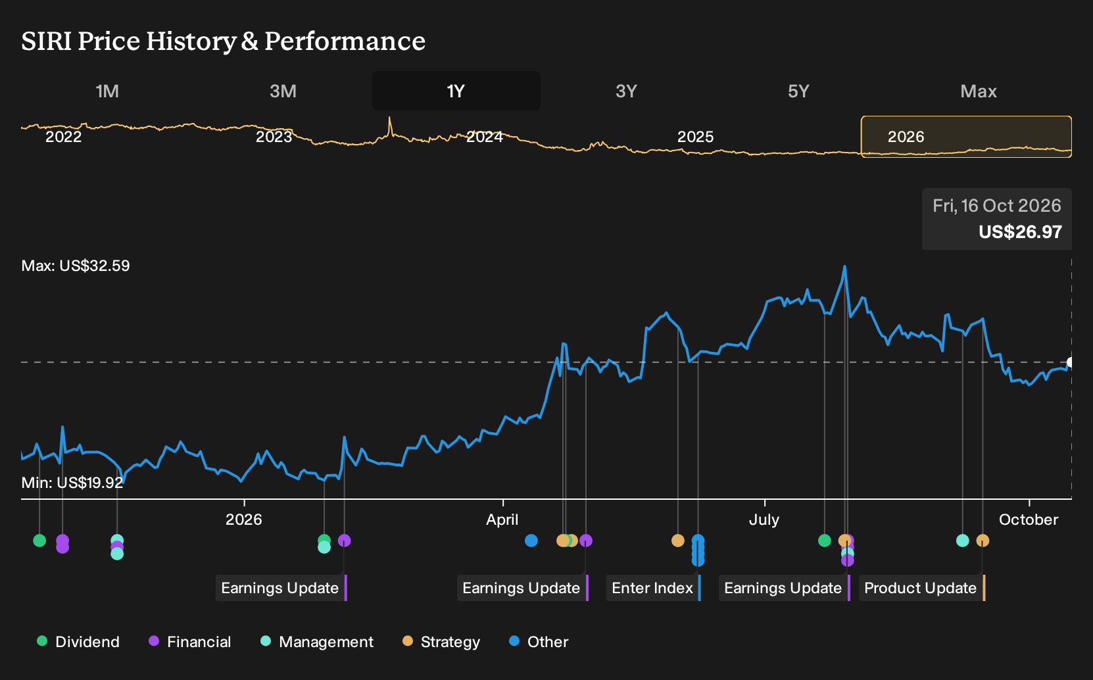
Task: Click the Fri, 16 Oct 2026 date
Action: pyautogui.click(x=996, y=206)
